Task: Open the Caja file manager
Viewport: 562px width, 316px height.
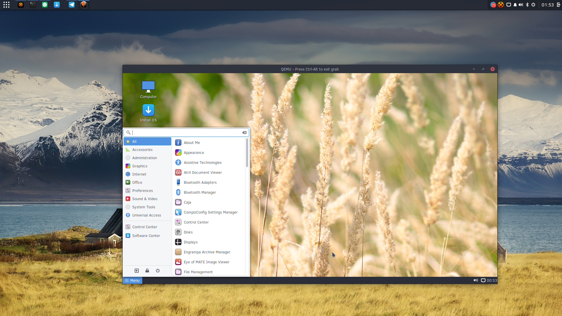Action: point(209,202)
